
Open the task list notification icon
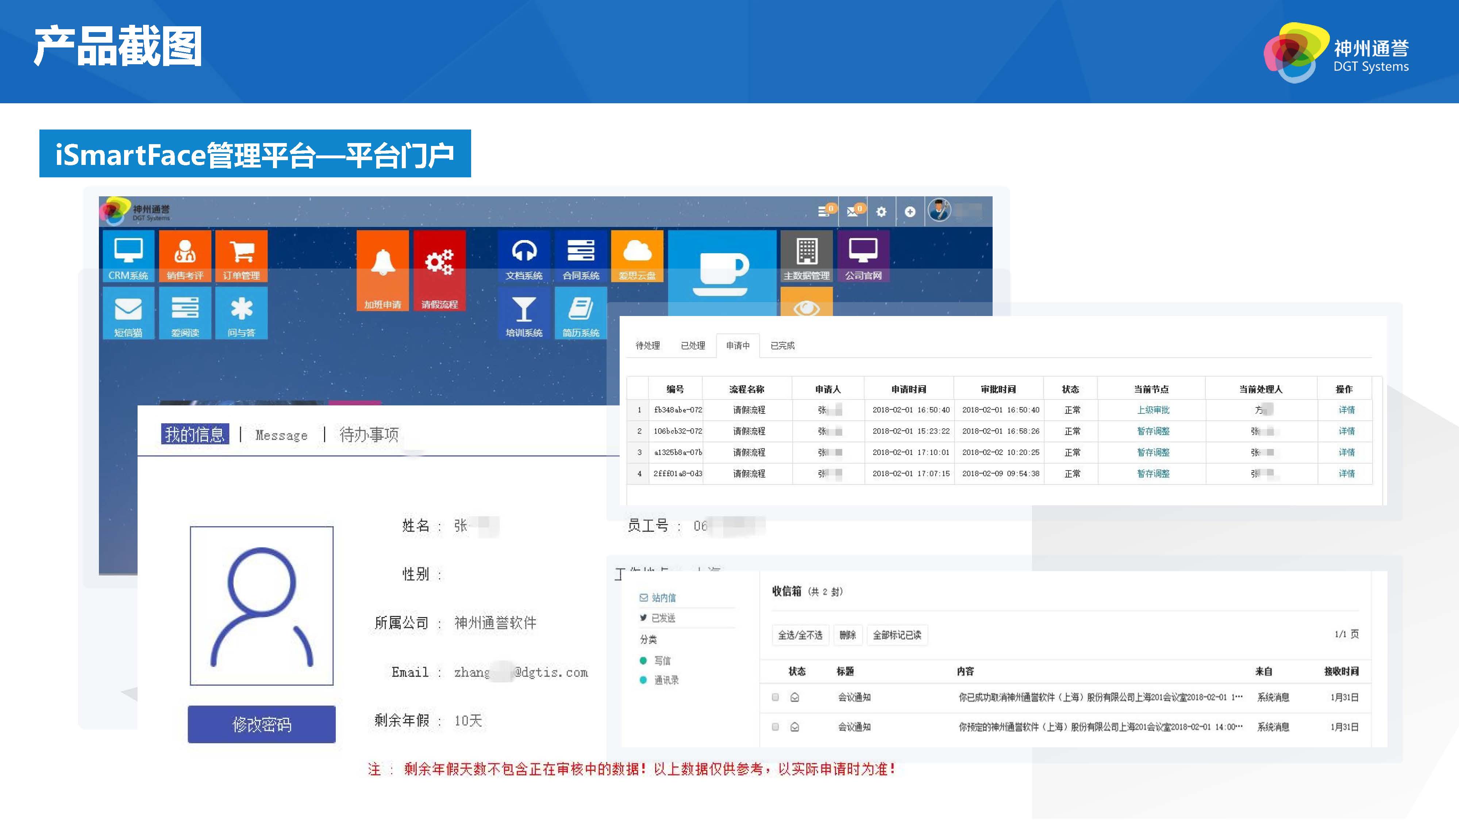tap(826, 211)
